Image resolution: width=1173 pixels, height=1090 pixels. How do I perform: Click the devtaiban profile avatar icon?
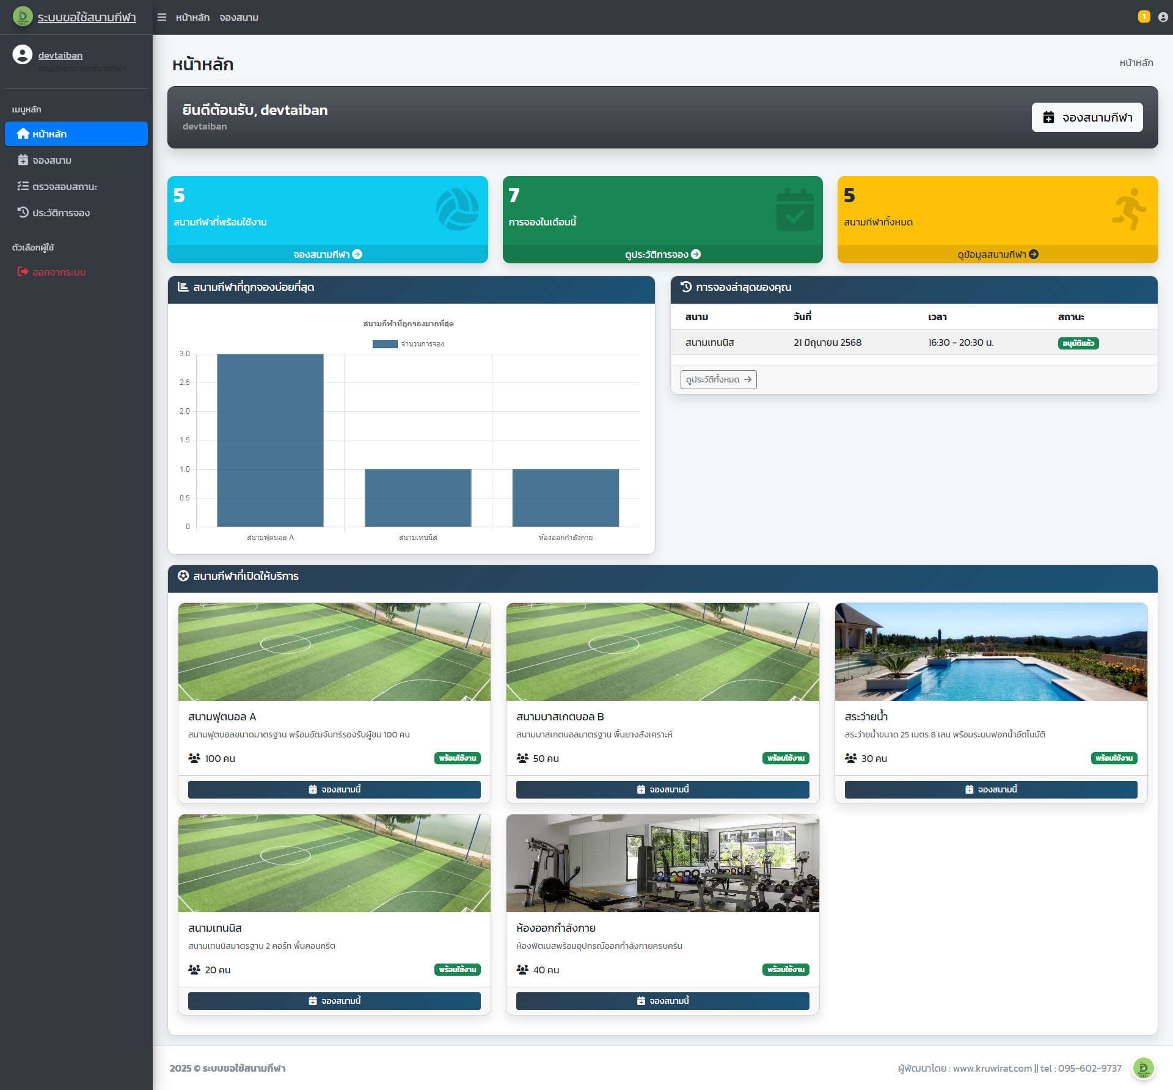23,55
